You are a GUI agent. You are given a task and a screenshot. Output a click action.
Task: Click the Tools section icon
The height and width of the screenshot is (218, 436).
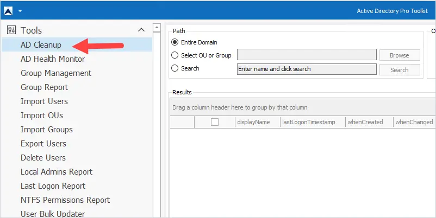(x=11, y=30)
